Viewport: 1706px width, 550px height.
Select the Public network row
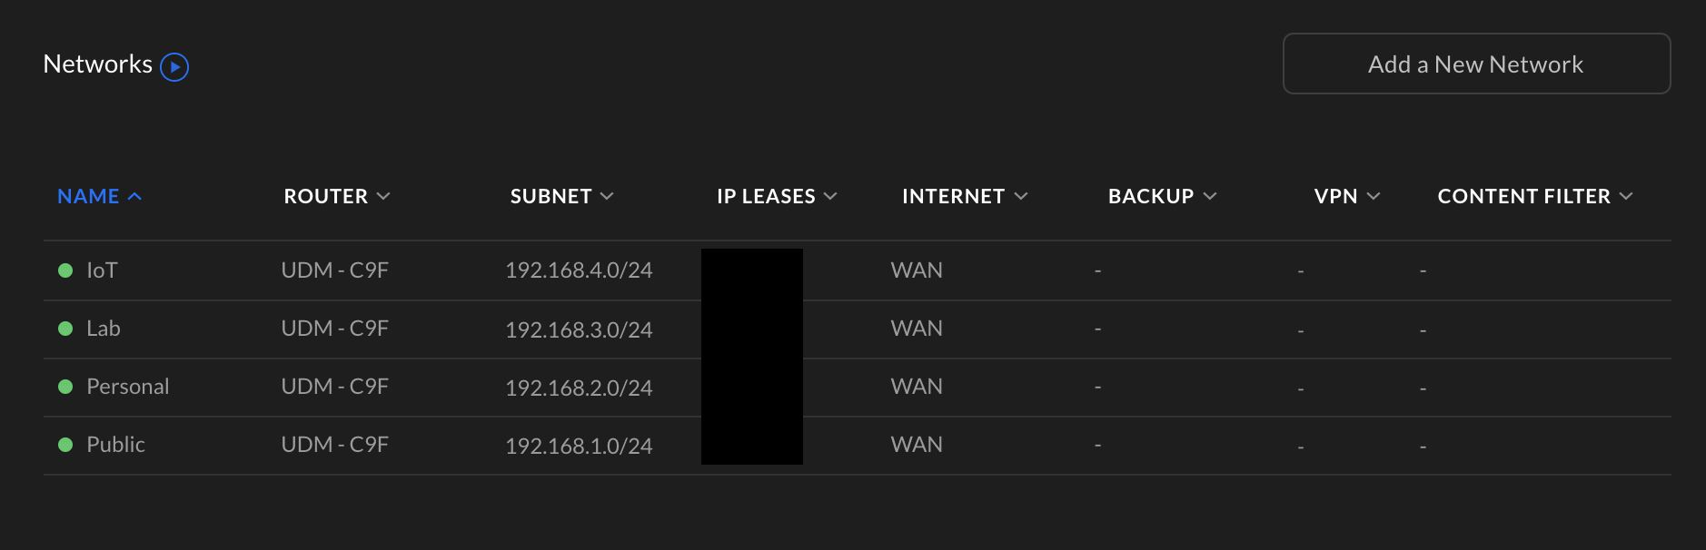pos(116,445)
